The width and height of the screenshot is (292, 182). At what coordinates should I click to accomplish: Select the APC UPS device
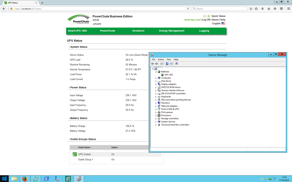click(168, 75)
